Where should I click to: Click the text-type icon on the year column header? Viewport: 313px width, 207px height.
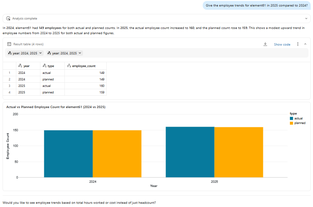coord(20,66)
